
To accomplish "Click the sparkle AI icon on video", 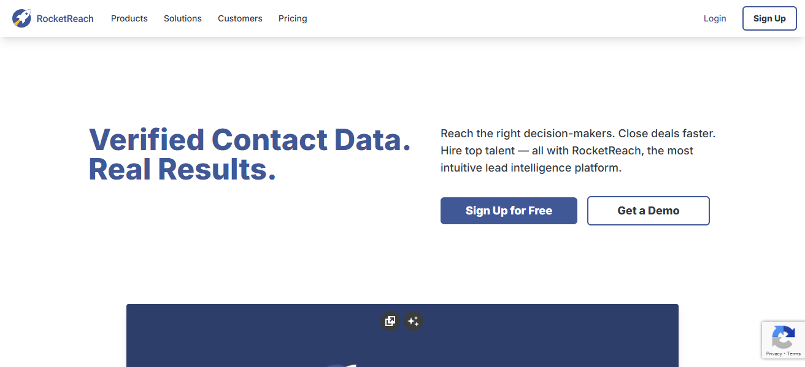I will [x=414, y=321].
